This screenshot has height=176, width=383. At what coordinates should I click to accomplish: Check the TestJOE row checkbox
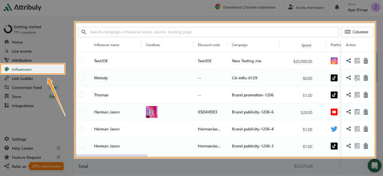[81, 61]
